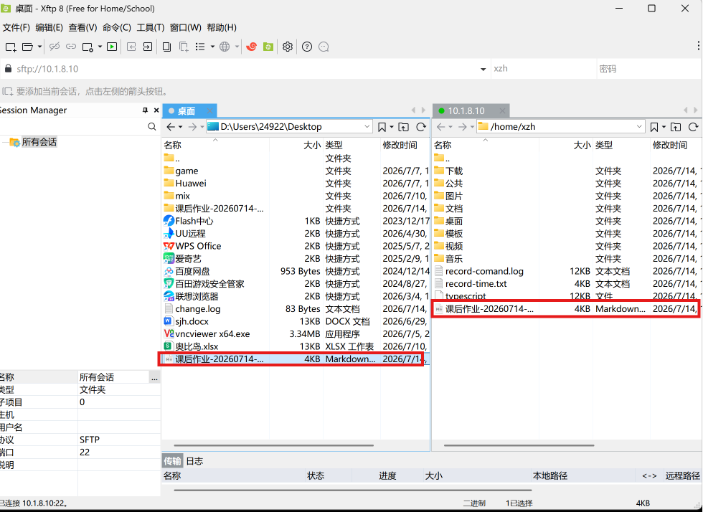Viewport: 703px width, 512px height.
Task: Open the 帮助(H) menu
Action: click(222, 28)
